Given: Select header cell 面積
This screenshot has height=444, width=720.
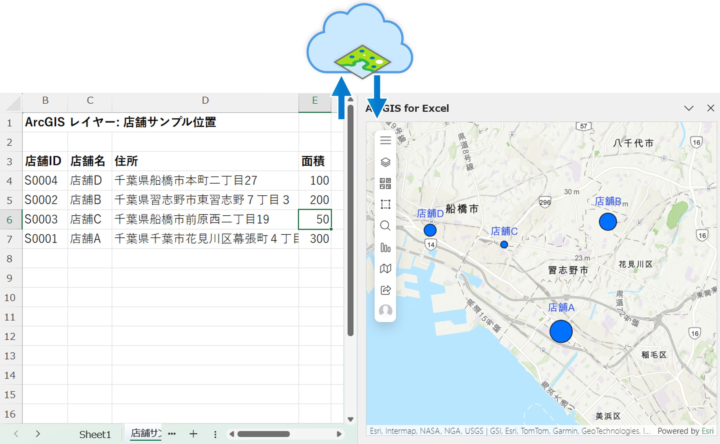Looking at the screenshot, I should click(315, 161).
